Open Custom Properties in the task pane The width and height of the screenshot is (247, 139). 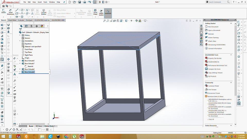[201, 41]
